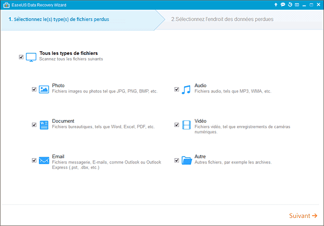Click the scan history clock icon
This screenshot has height=226, width=324.
tap(290, 5)
